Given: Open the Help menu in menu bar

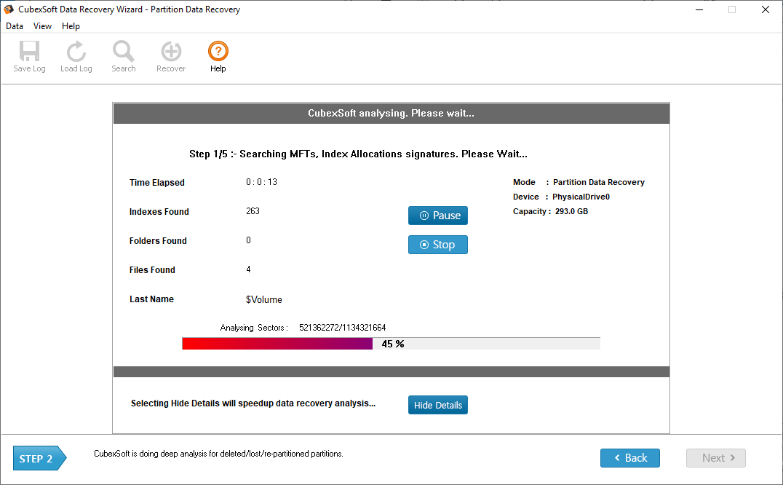Looking at the screenshot, I should (x=71, y=26).
